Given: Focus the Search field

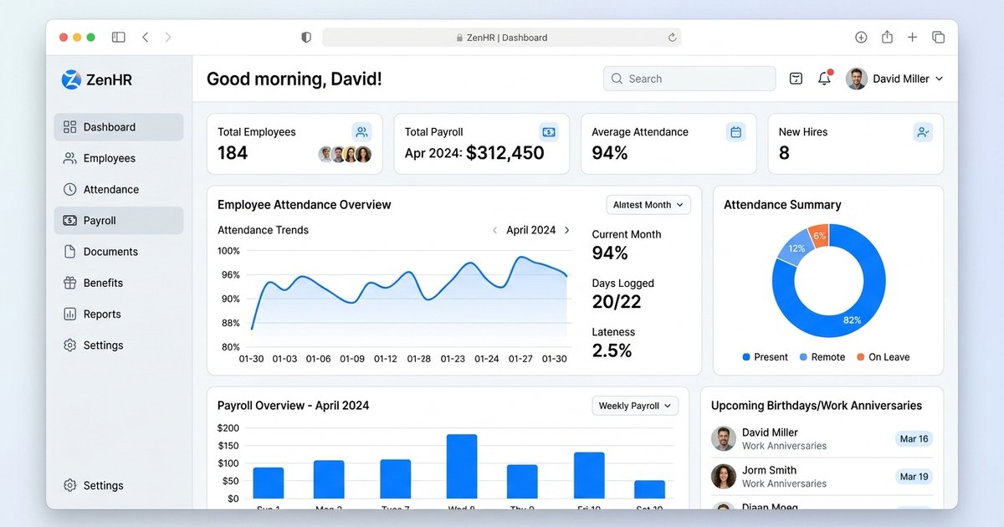Looking at the screenshot, I should (x=689, y=79).
